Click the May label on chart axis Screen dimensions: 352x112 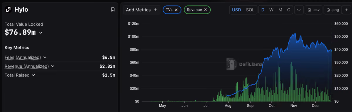tap(162, 106)
